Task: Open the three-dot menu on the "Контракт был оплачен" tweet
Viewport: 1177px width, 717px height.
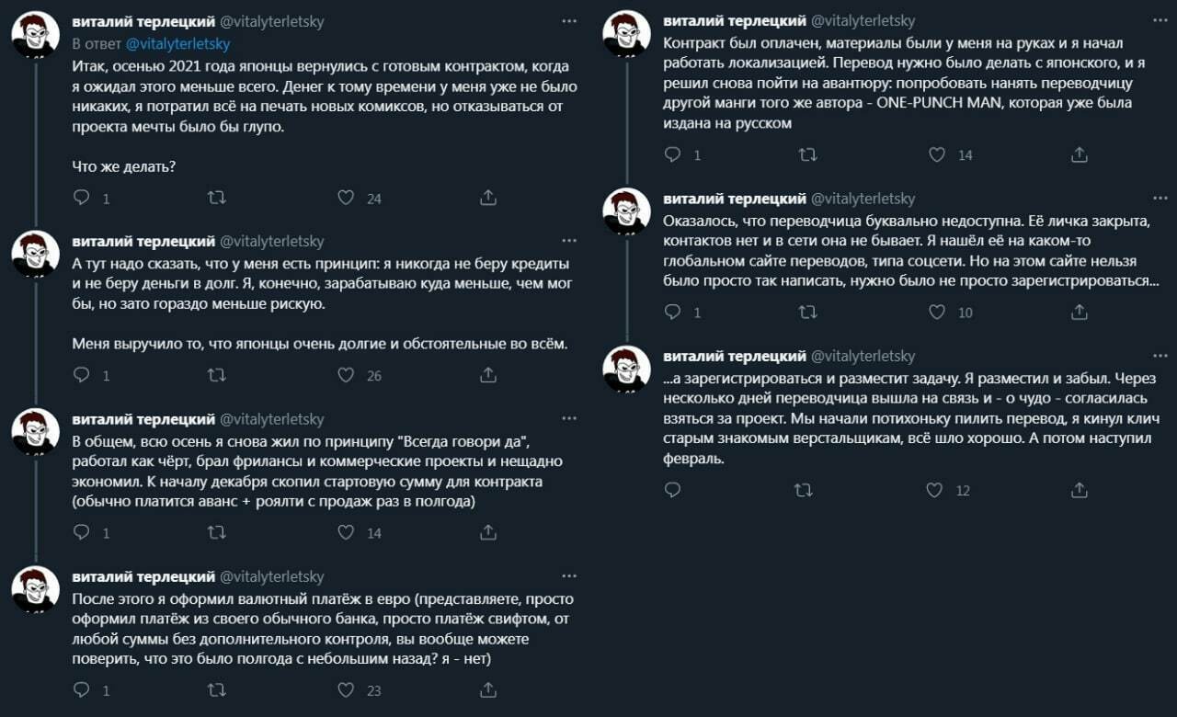Action: [1160, 20]
